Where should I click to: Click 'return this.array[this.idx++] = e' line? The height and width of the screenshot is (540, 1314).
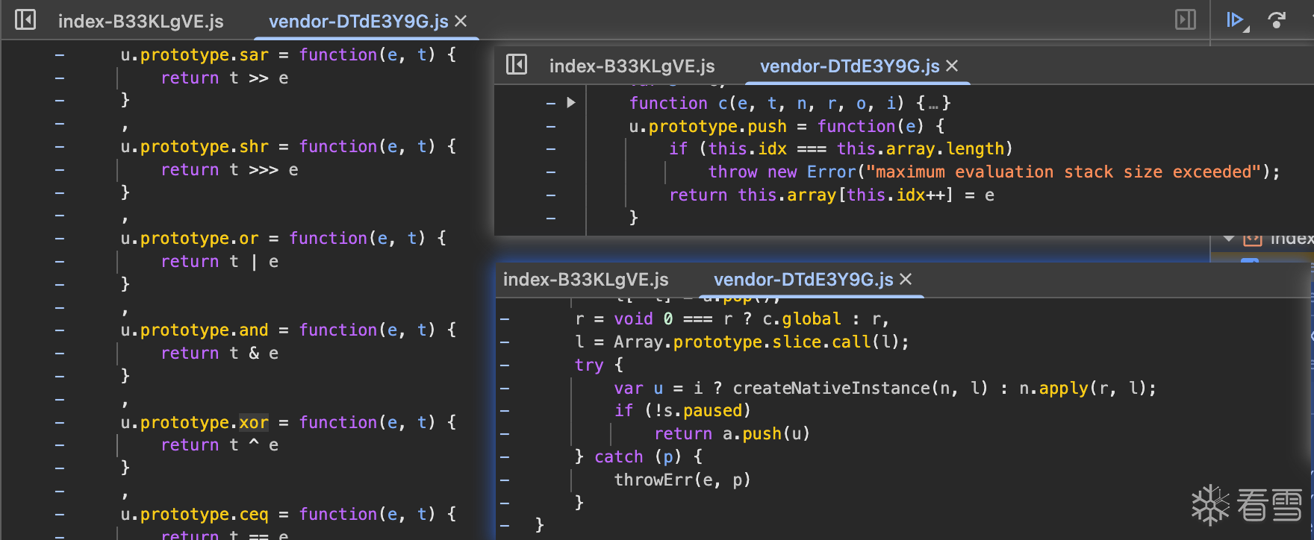pos(832,195)
